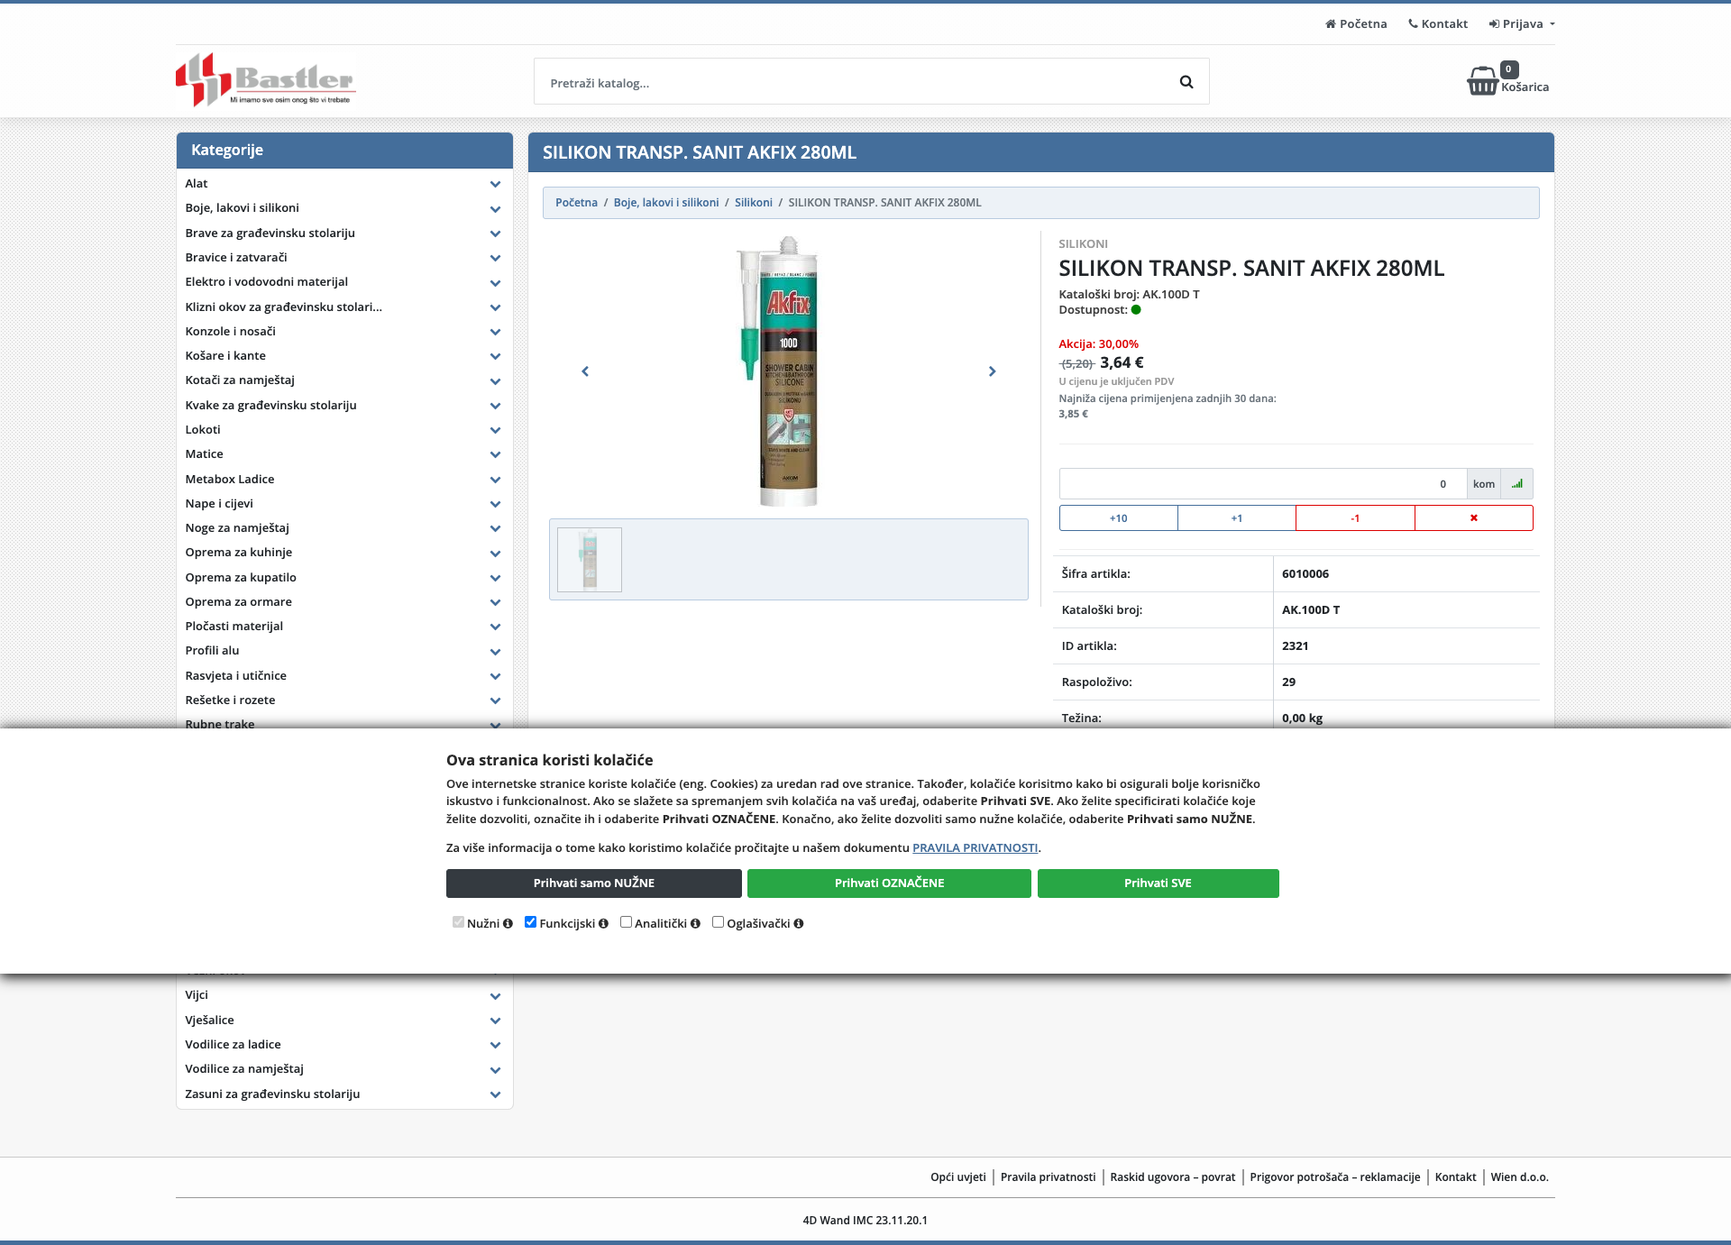Open Silikoni breadcrumb link
1731x1245 pixels.
[754, 203]
